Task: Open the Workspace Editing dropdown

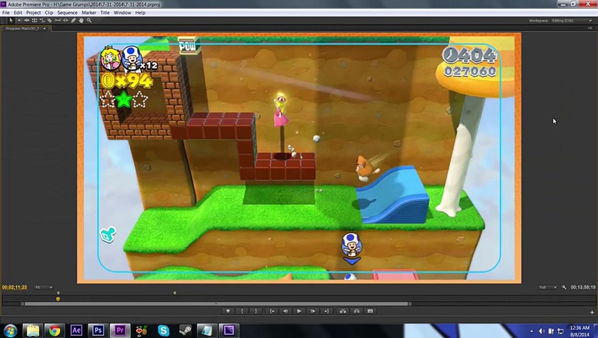Action: [572, 21]
